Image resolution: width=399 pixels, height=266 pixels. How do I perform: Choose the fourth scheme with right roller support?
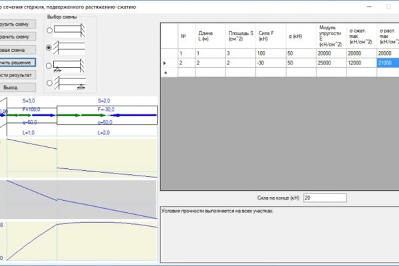click(x=49, y=82)
